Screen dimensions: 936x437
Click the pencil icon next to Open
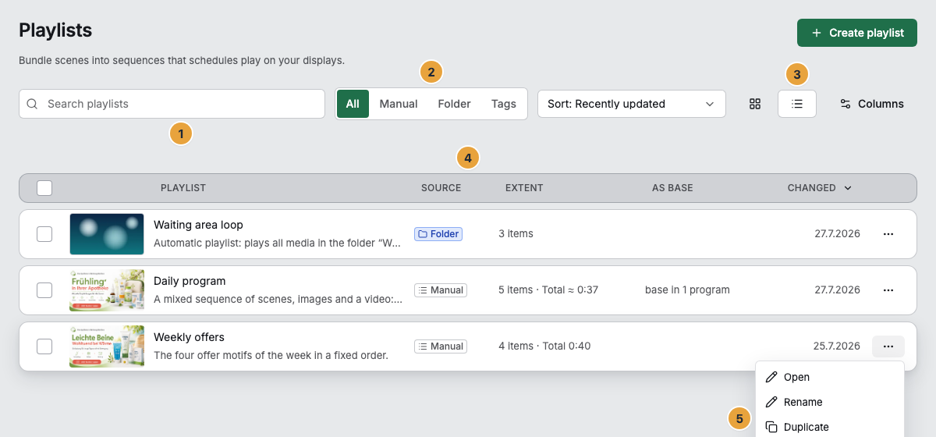(x=771, y=377)
